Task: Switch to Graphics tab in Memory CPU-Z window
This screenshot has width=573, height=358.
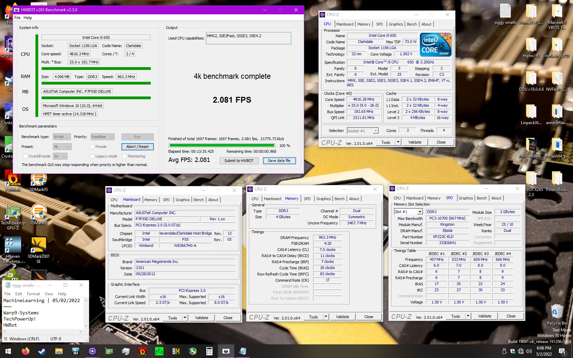Action: (x=323, y=199)
